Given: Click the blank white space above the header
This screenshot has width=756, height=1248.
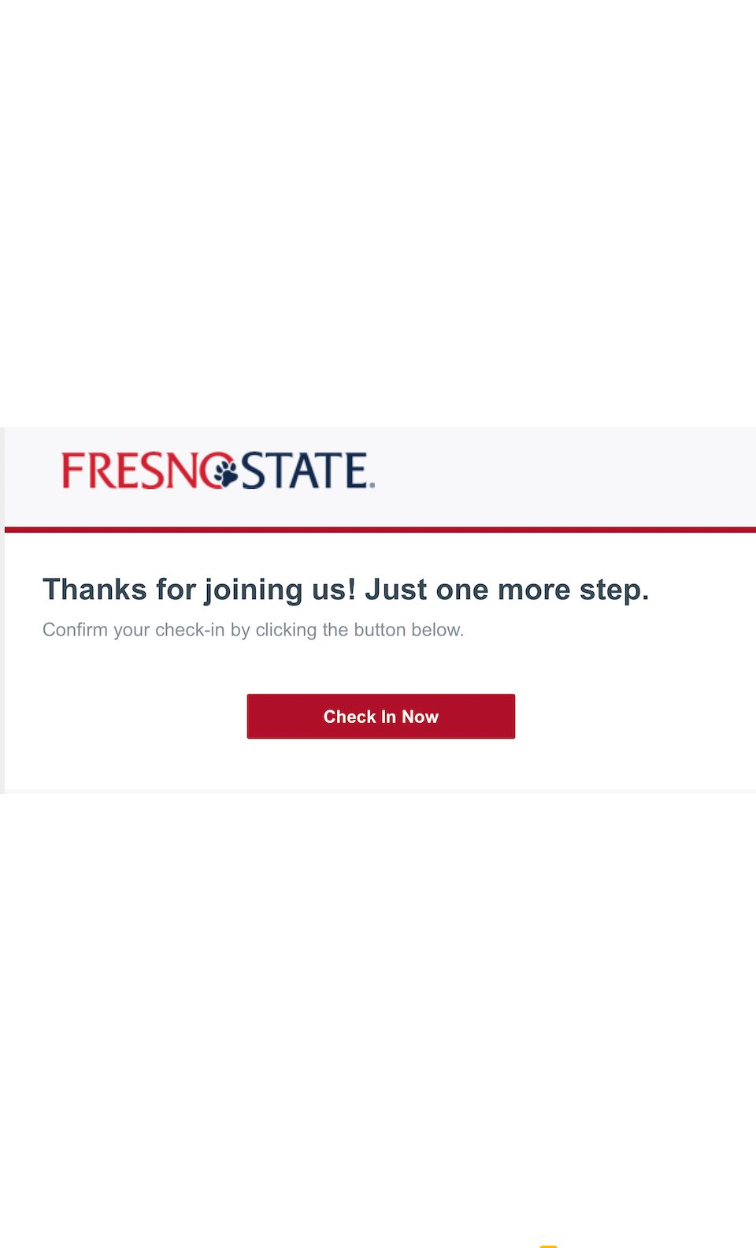Looking at the screenshot, I should click(x=378, y=213).
